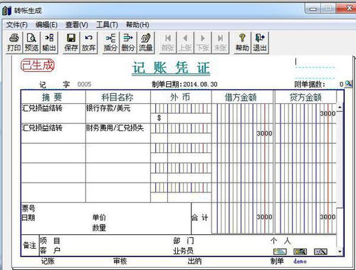Insert an entry line with 插分
This screenshot has width=356, height=270.
110,43
